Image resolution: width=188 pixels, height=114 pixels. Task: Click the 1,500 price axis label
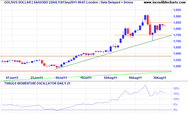point(177,66)
